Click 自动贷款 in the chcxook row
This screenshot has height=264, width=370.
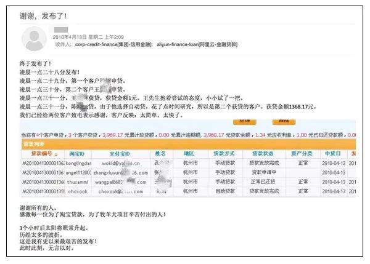tap(225, 191)
